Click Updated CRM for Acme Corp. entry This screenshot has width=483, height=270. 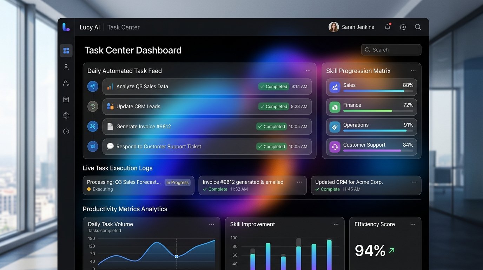(366, 186)
